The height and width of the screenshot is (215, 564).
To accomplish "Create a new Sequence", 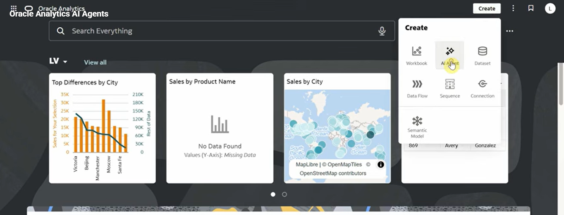I will [449, 88].
